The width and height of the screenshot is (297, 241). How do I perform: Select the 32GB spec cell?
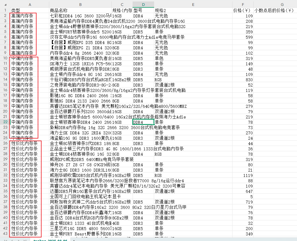[122, 133]
